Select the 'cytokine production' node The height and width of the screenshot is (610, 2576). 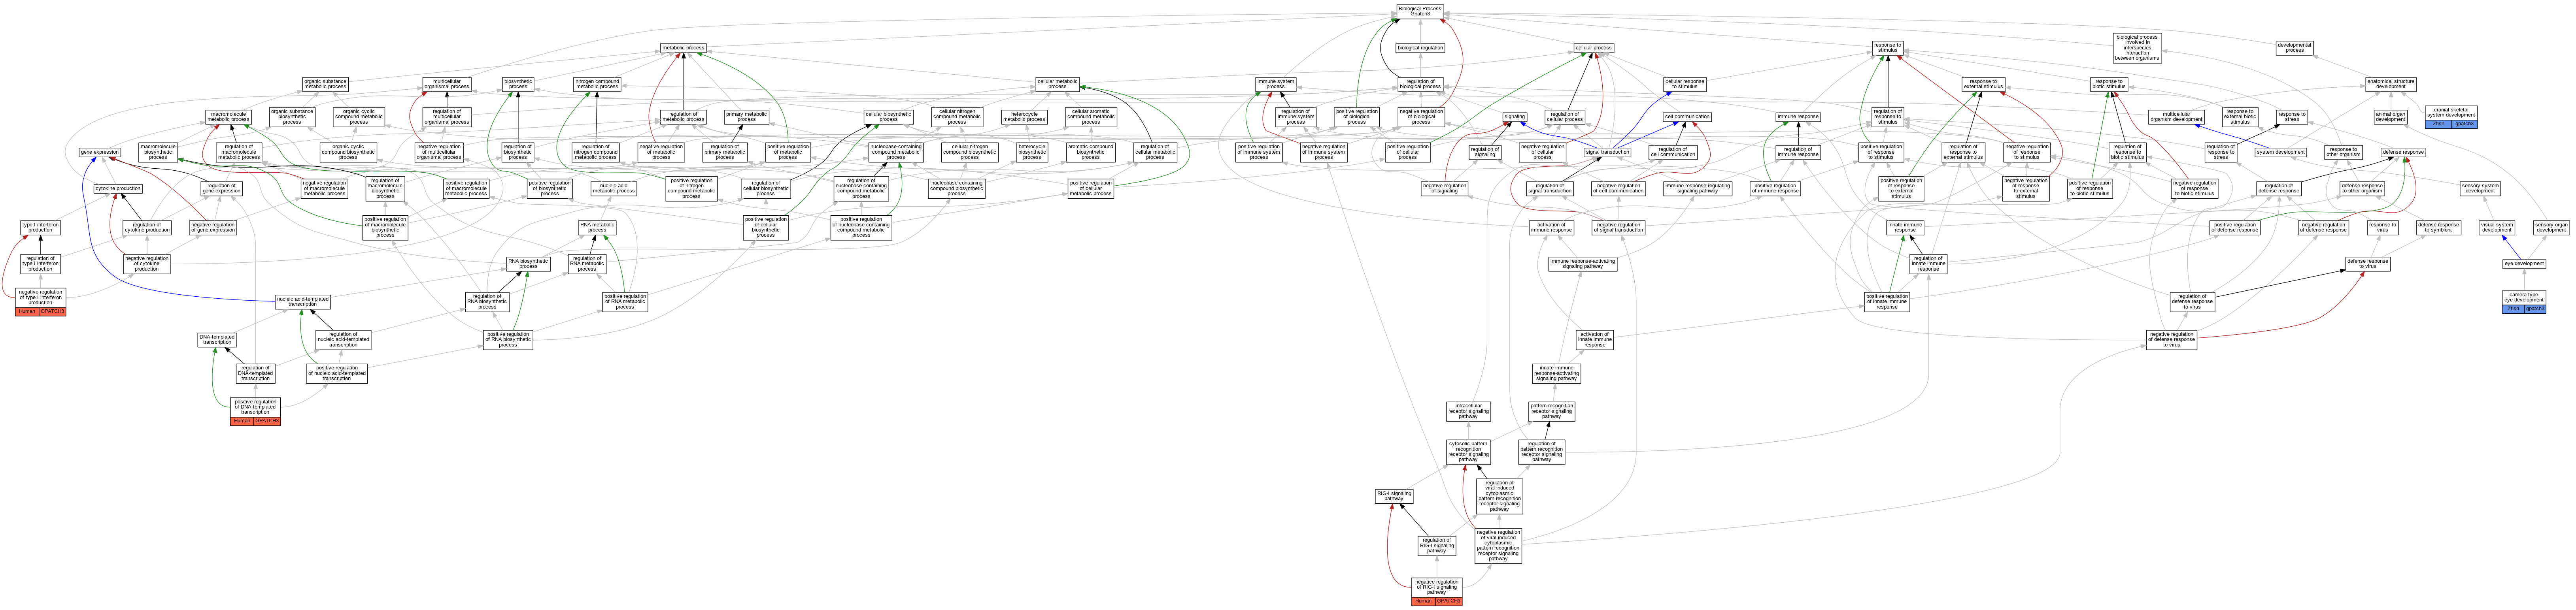coord(118,189)
